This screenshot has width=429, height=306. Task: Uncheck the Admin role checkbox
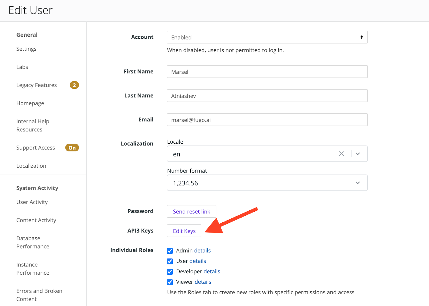[x=170, y=251]
